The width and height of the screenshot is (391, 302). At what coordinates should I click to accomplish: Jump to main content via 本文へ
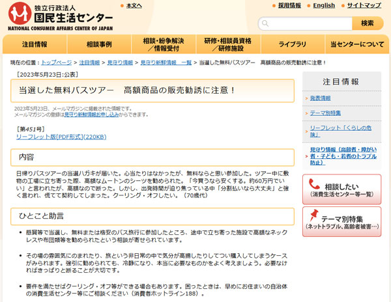coord(134,6)
